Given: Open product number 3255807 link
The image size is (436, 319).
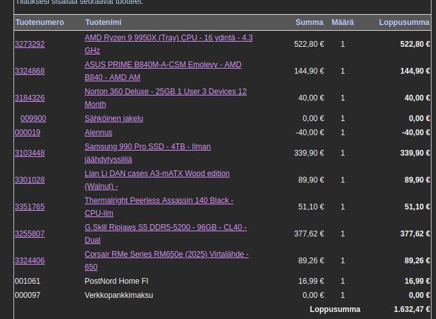Looking at the screenshot, I should [29, 234].
